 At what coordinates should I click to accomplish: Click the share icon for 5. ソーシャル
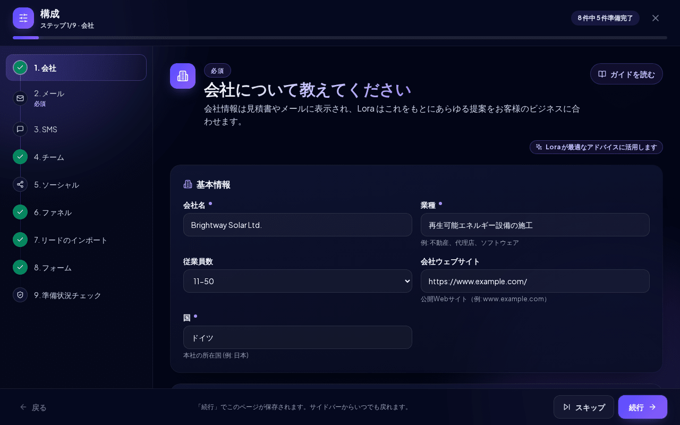(20, 184)
